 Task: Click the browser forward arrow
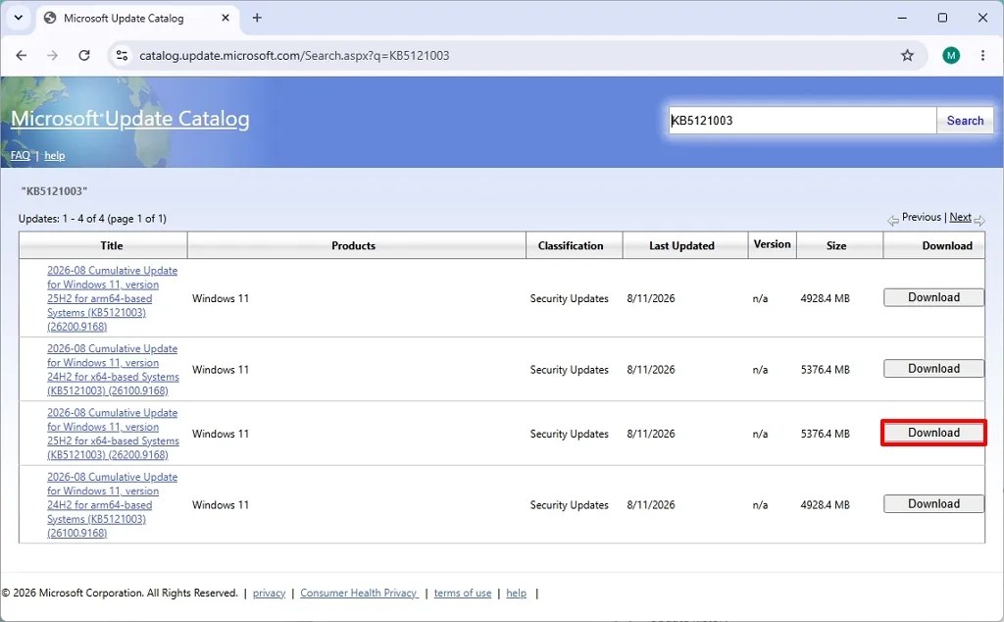(53, 56)
